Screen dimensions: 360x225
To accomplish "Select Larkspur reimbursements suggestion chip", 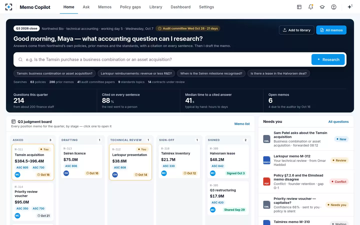I will point(136,73).
